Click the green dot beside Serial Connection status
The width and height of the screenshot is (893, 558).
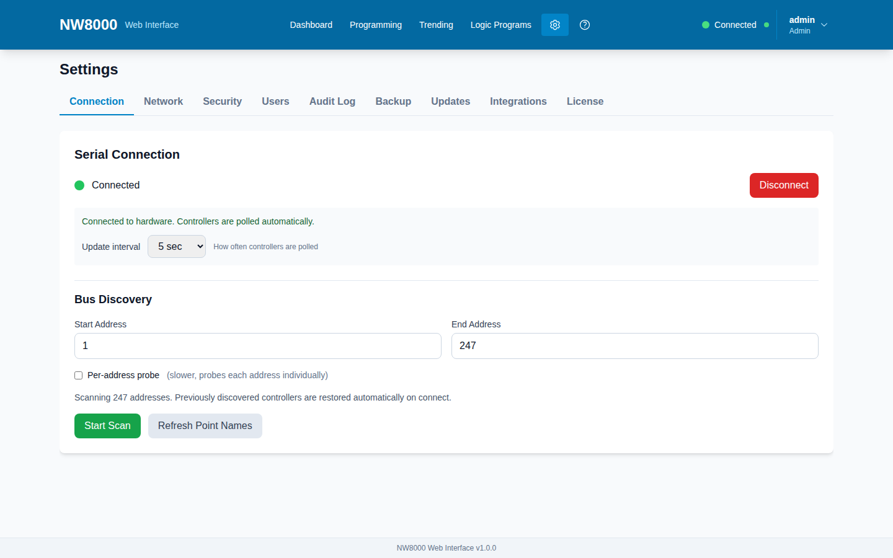click(79, 185)
